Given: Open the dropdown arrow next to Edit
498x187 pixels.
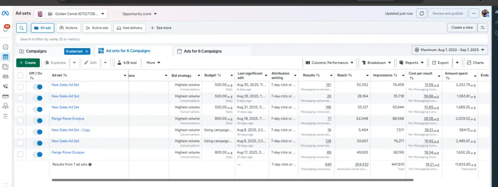Looking at the screenshot, I should (105, 62).
